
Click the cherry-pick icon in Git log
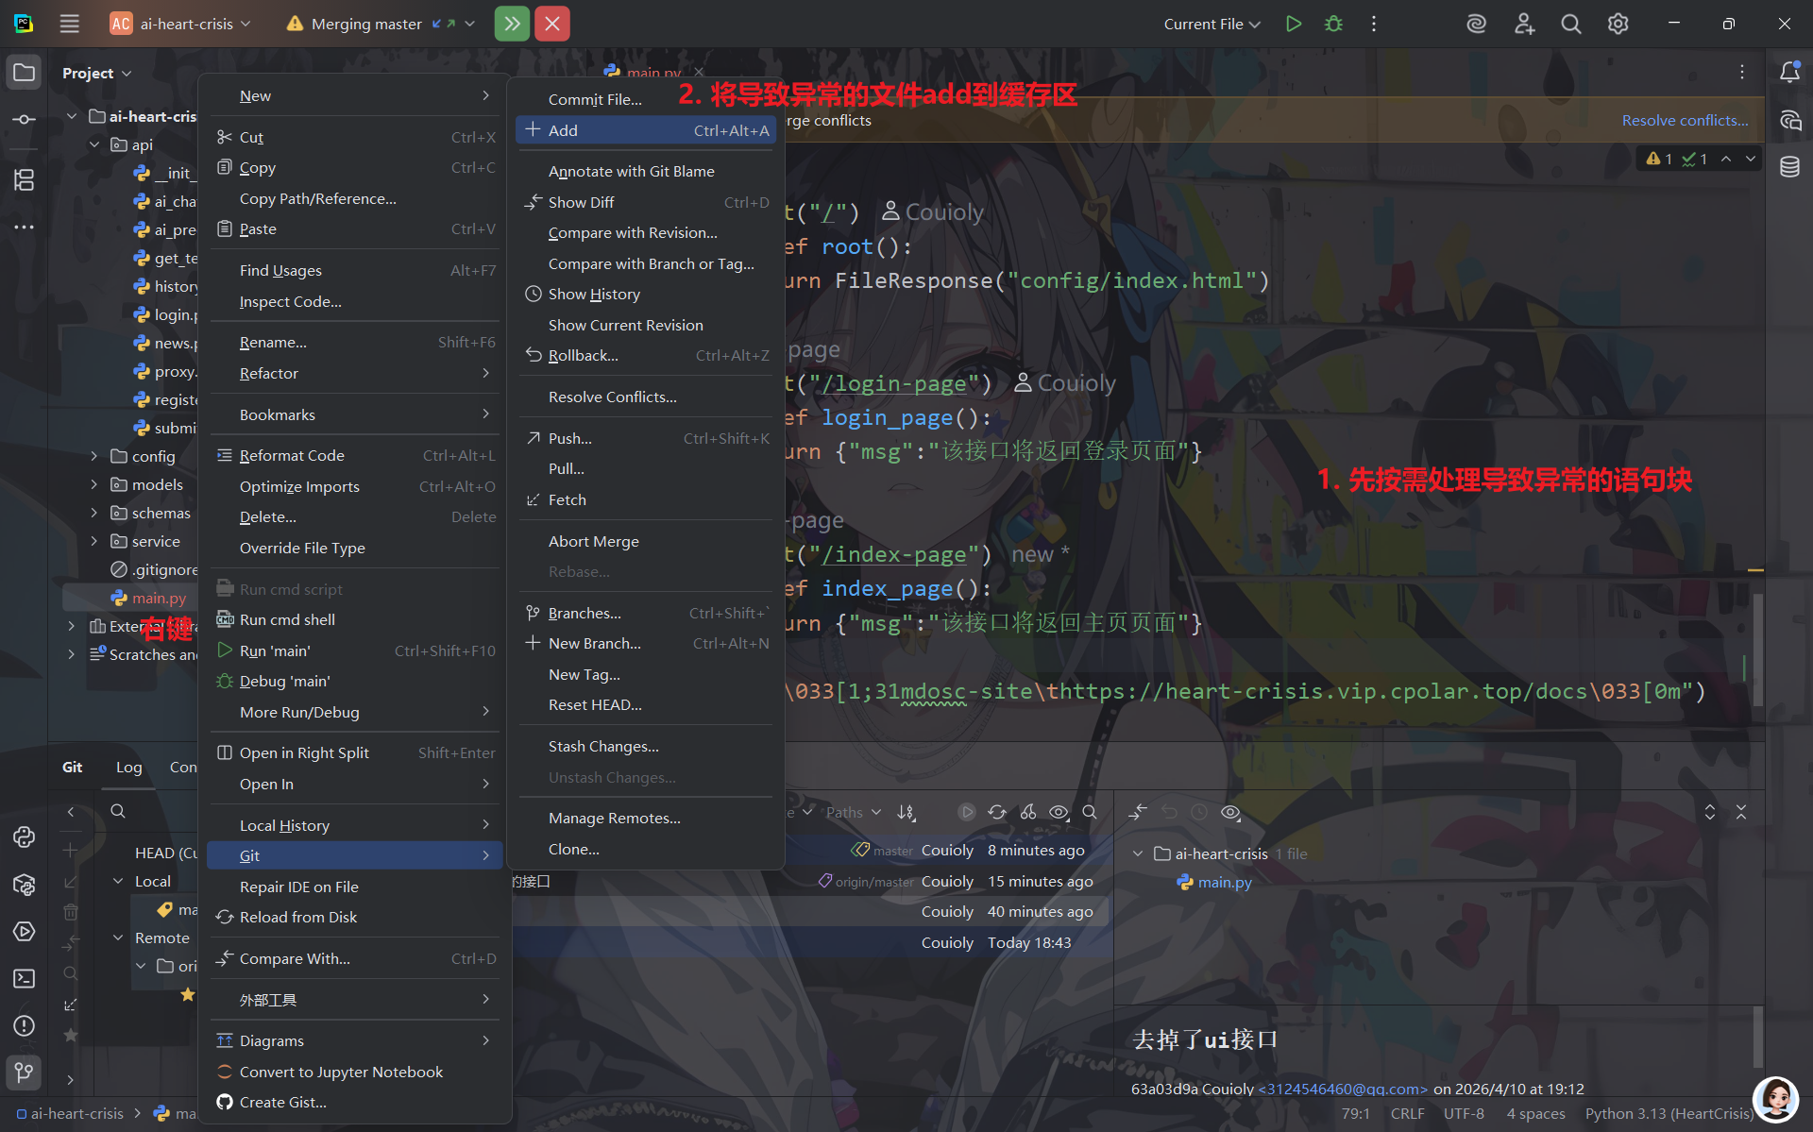(1028, 812)
